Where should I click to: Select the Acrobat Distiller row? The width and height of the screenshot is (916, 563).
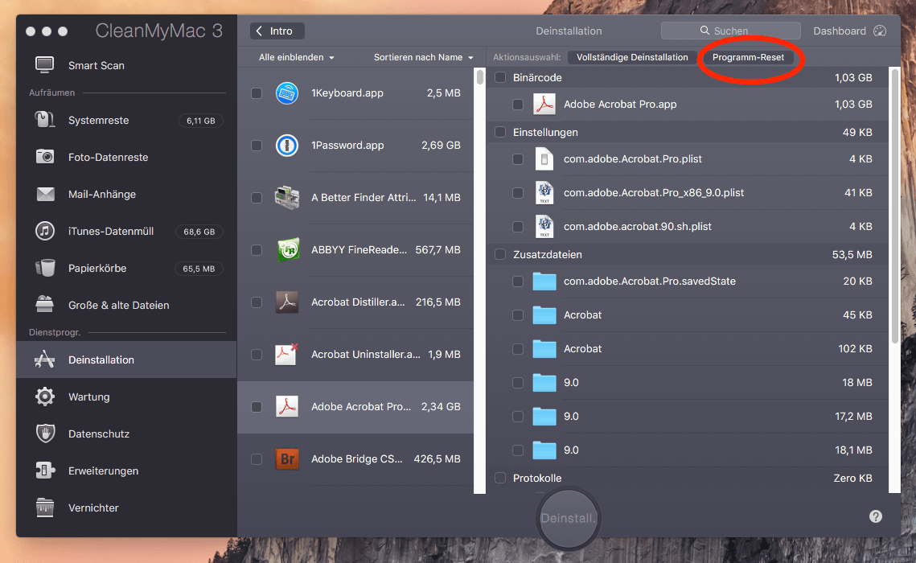coord(355,302)
